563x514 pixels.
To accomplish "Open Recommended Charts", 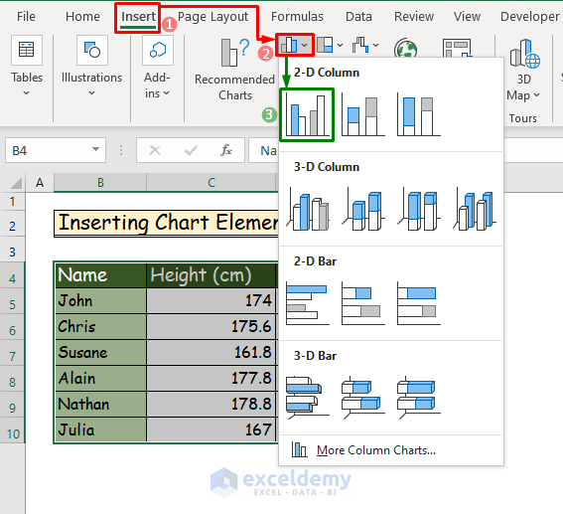I will tap(235, 70).
